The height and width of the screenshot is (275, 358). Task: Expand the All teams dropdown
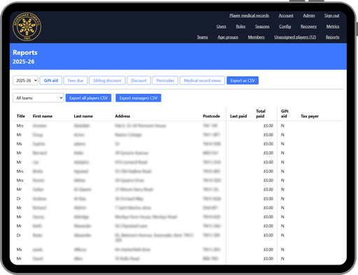point(38,98)
